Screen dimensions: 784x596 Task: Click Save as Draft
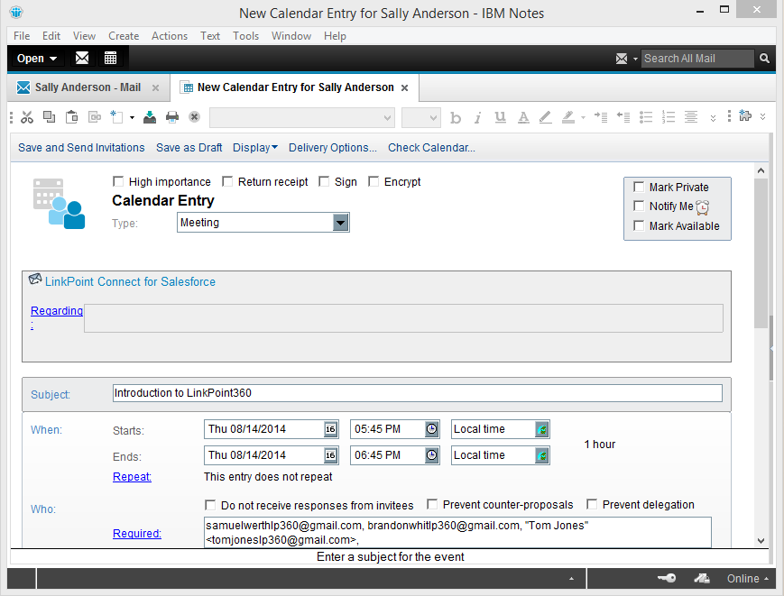[189, 147]
